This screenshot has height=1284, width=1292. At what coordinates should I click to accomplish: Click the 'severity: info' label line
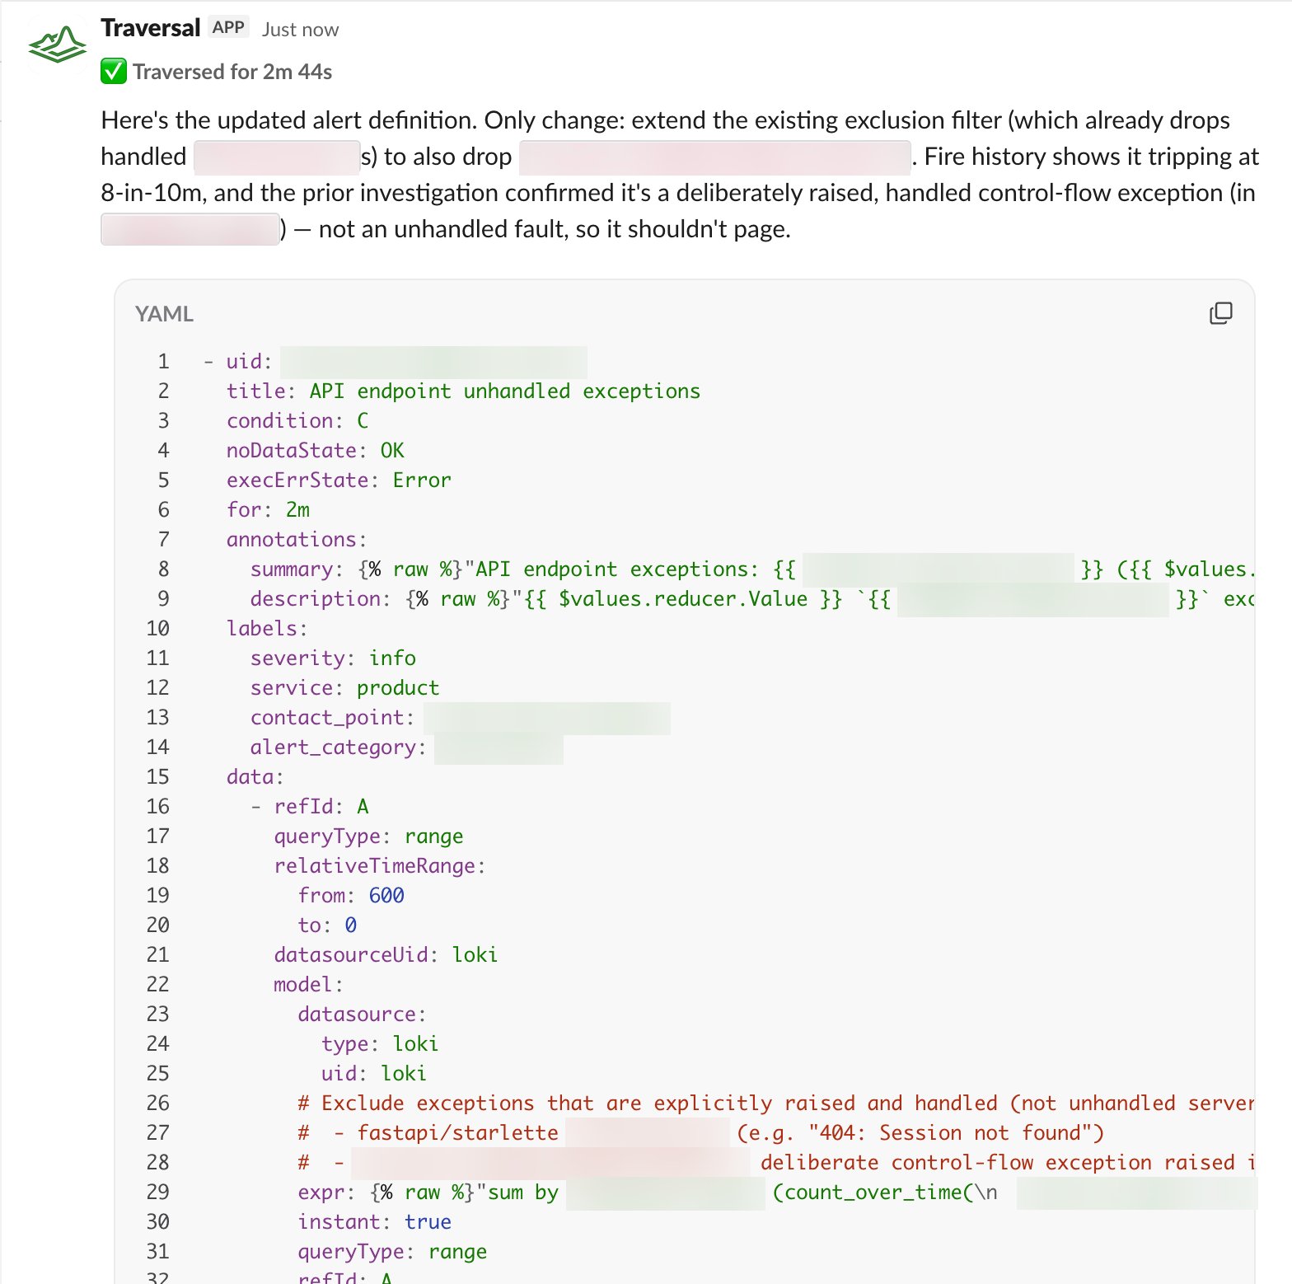coord(333,658)
